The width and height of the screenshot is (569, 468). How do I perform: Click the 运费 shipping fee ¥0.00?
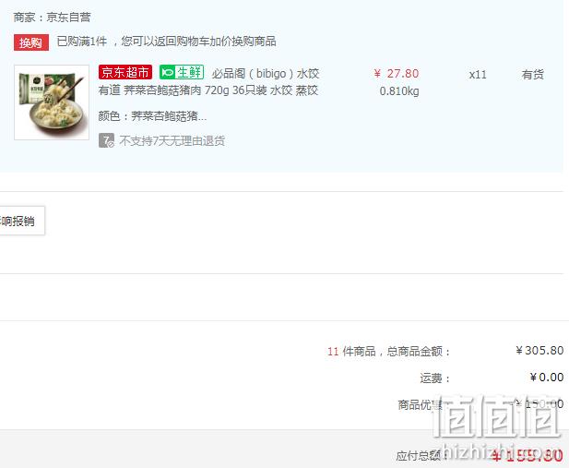coord(547,378)
